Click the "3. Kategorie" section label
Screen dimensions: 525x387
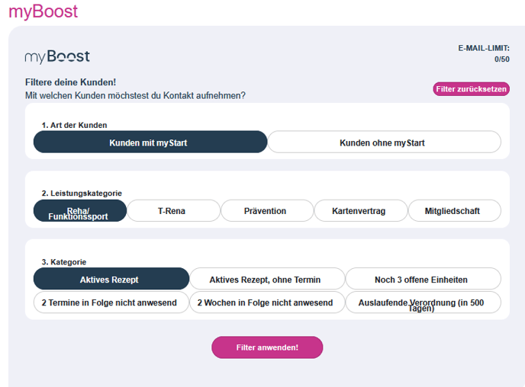pos(64,262)
